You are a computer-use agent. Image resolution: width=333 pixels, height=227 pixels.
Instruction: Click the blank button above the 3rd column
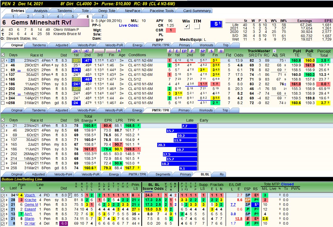click(99, 51)
